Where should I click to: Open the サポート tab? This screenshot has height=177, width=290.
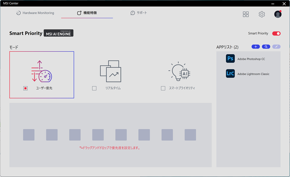(x=139, y=13)
